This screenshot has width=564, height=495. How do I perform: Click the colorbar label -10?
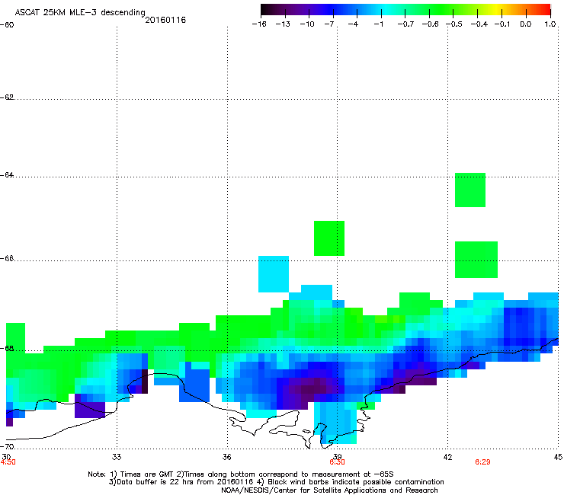307,24
